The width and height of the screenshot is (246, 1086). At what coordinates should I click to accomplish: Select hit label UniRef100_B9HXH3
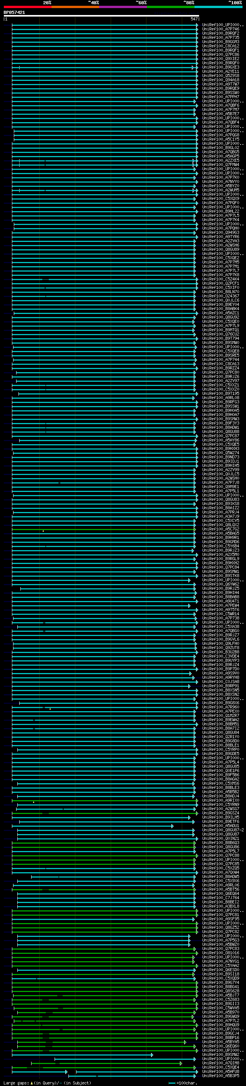click(x=221, y=448)
